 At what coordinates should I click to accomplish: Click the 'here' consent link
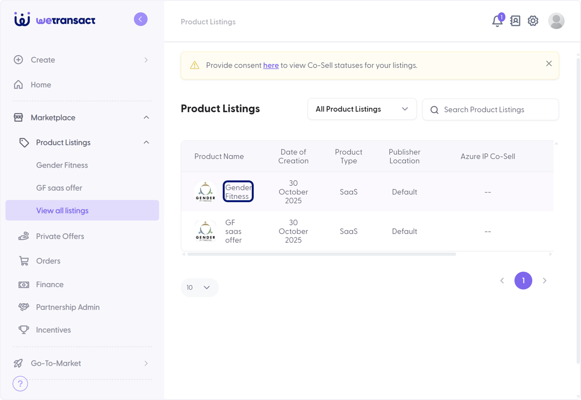tap(271, 65)
